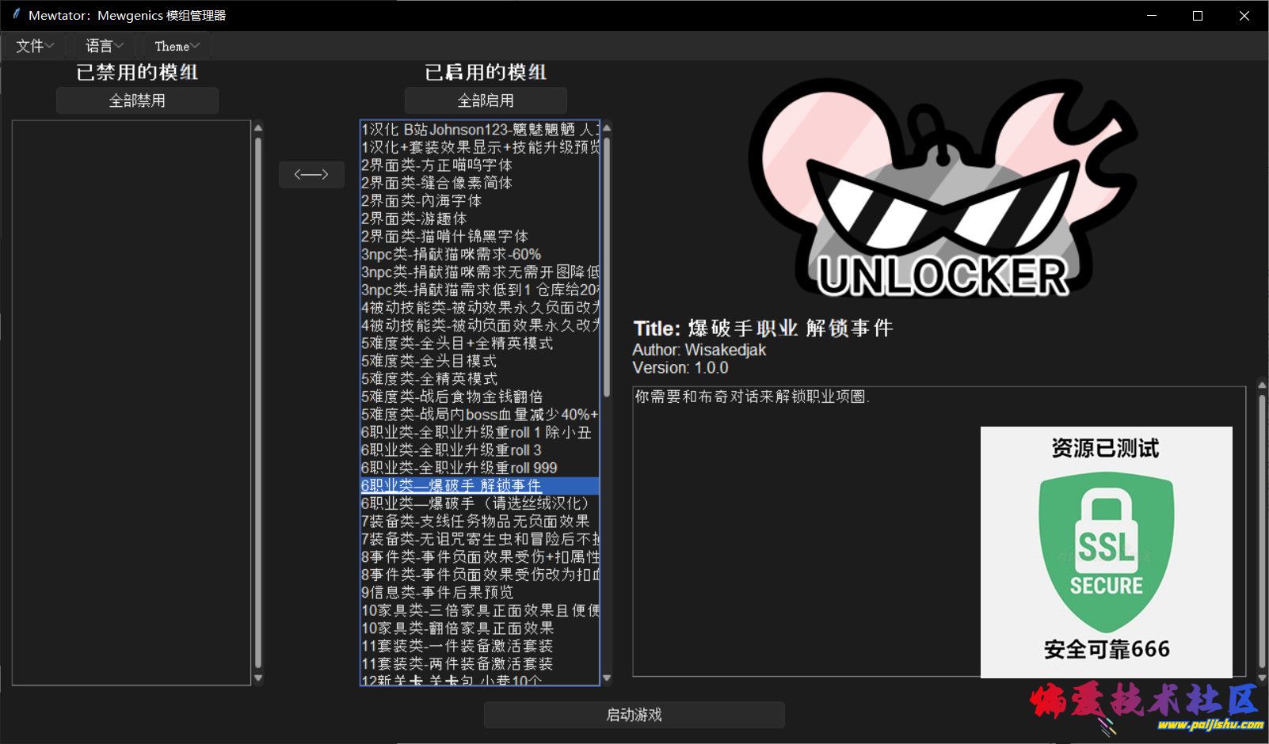The width and height of the screenshot is (1269, 744).
Task: Open the 语言 language dropdown
Action: 105,46
